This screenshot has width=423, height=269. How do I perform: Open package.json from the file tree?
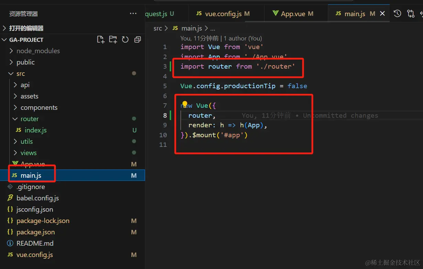pyautogui.click(x=35, y=232)
